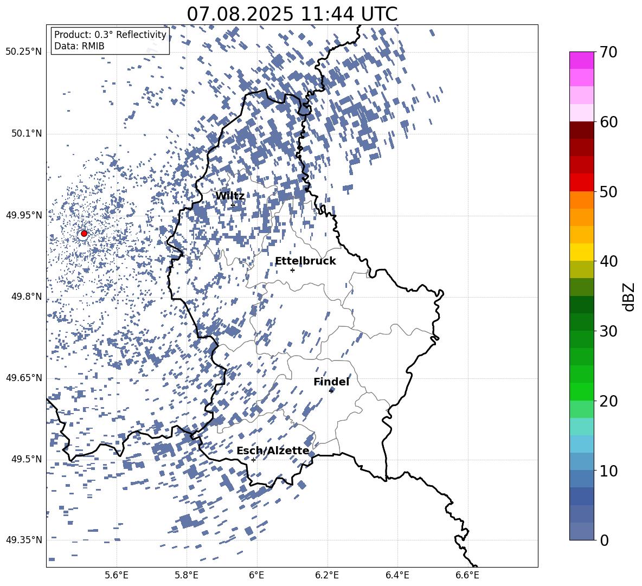Click the title 07.08.2025 11:44 UTC

[x=292, y=14]
